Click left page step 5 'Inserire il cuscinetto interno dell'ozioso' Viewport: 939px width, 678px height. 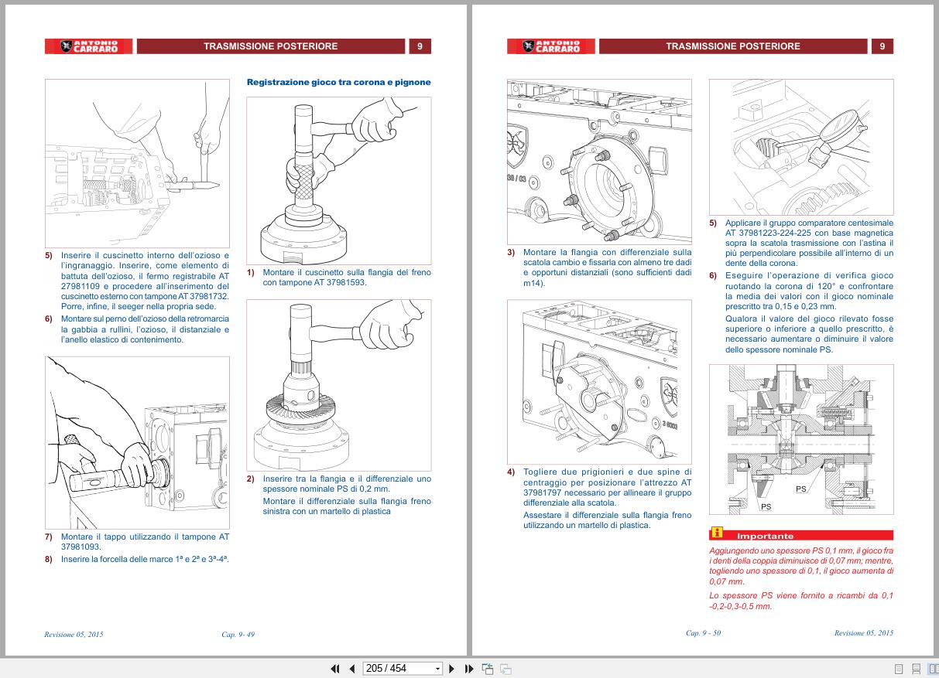coord(145,280)
